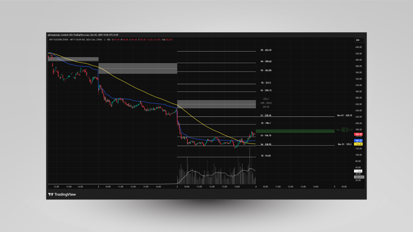Select the S5 - 93.05 support label
413x232 pixels.
(266, 156)
